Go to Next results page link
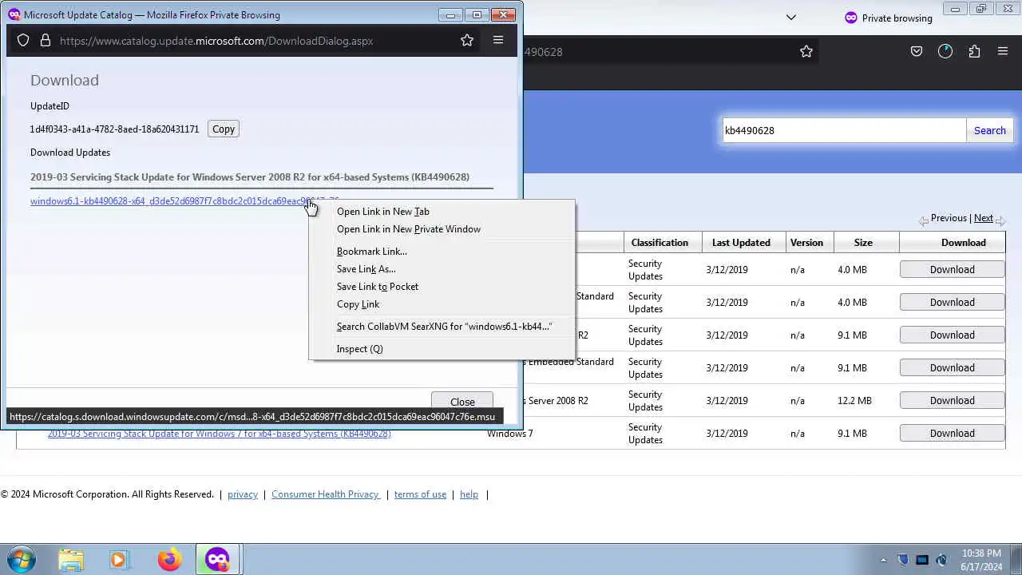Image resolution: width=1022 pixels, height=575 pixels. click(984, 218)
